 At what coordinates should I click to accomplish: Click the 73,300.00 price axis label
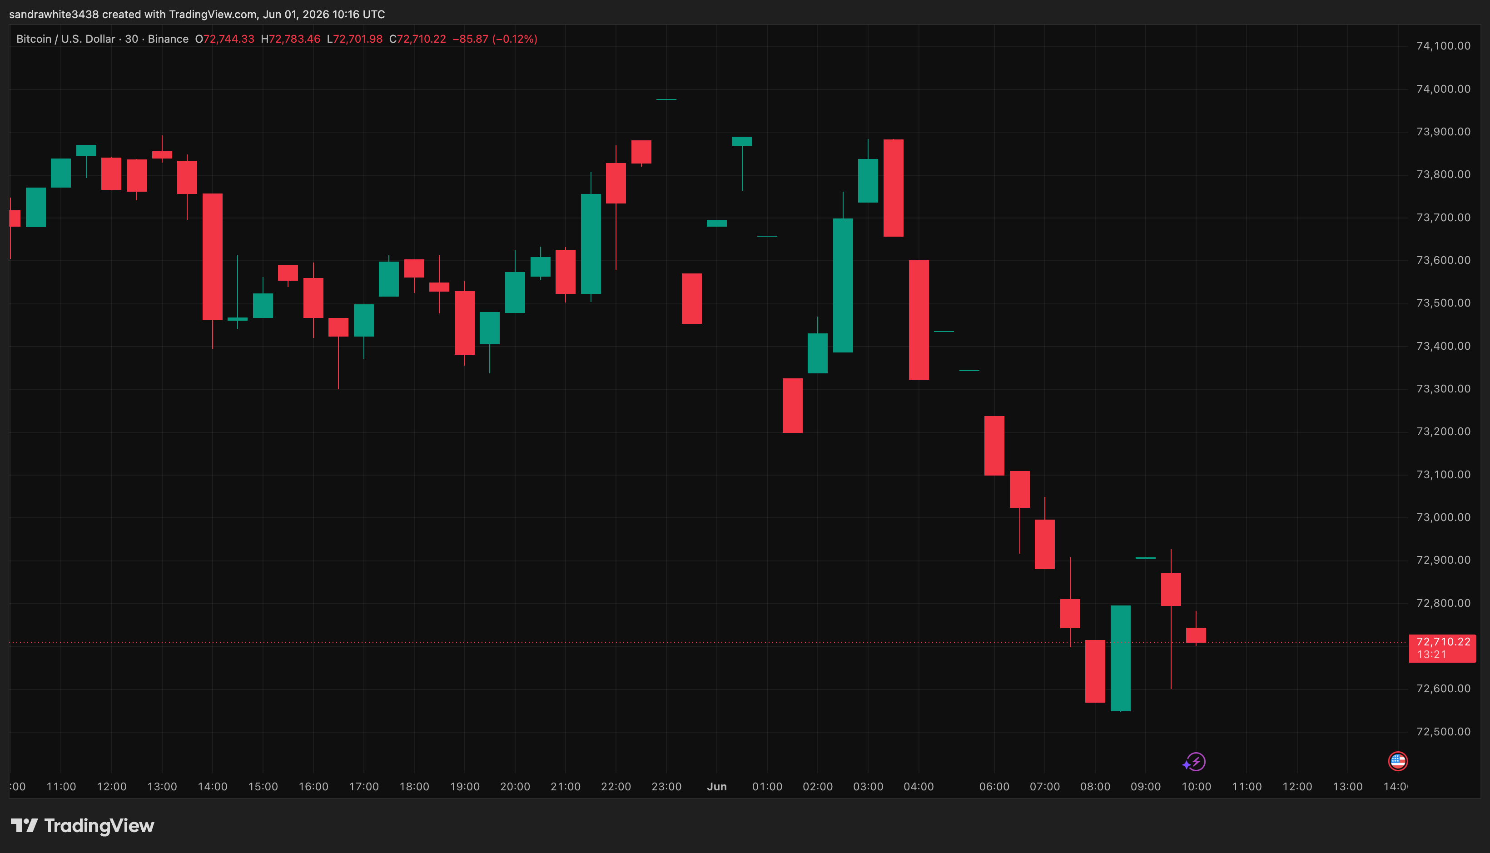coord(1443,388)
